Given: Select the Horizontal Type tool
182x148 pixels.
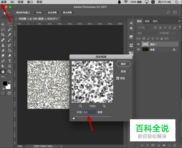Looking at the screenshot, I should pyautogui.click(x=9, y=61).
